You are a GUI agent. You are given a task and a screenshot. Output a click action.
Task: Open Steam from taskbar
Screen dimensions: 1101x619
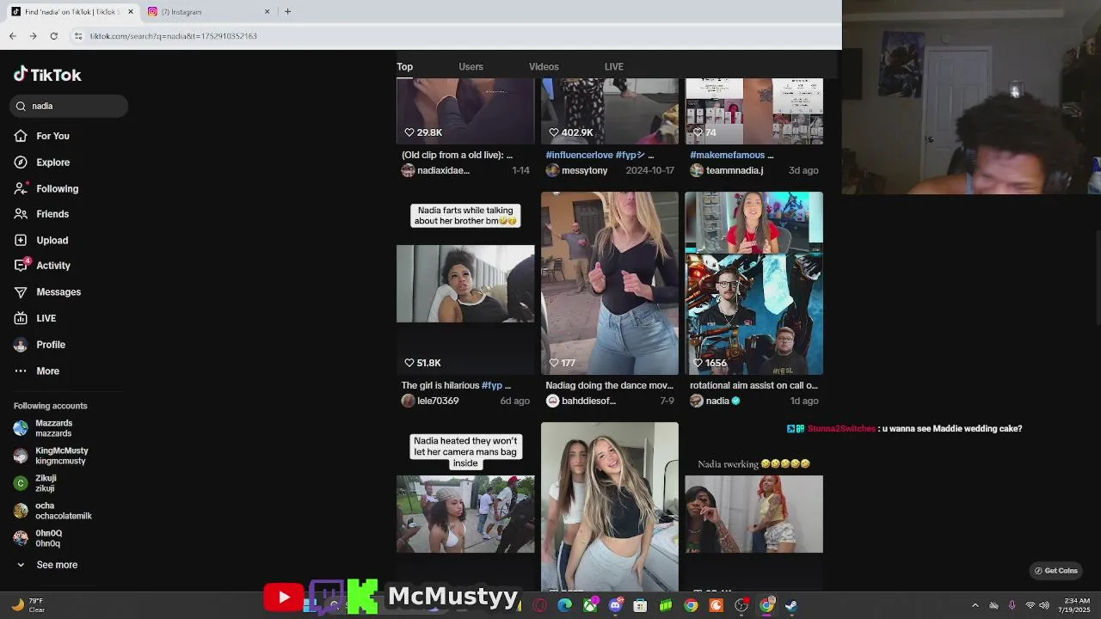click(791, 605)
